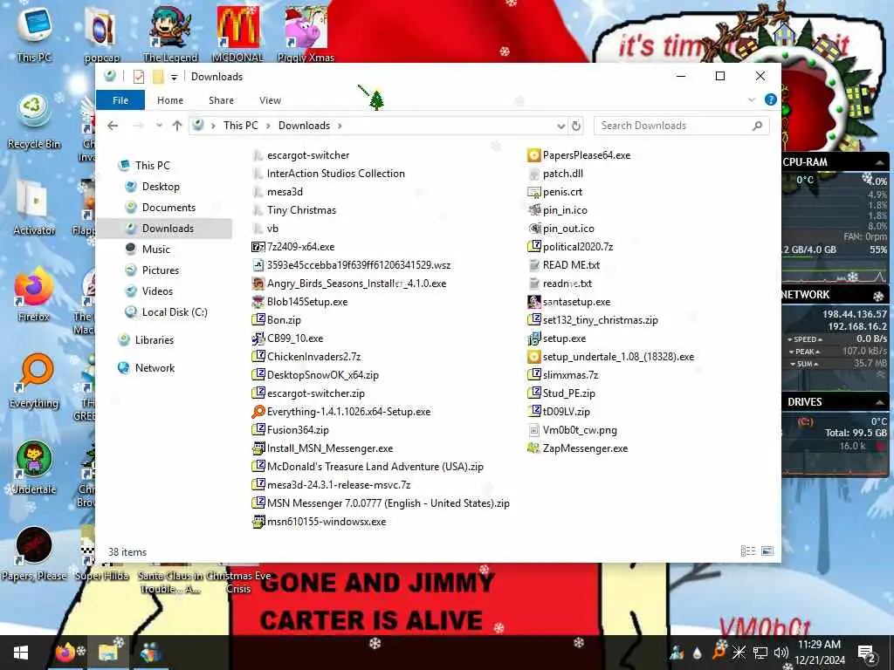This screenshot has height=670, width=894.
Task: Select Blob145Setup.exe icon
Action: [258, 301]
